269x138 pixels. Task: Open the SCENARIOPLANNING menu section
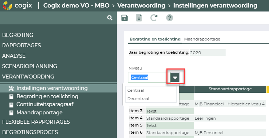coord(29,66)
